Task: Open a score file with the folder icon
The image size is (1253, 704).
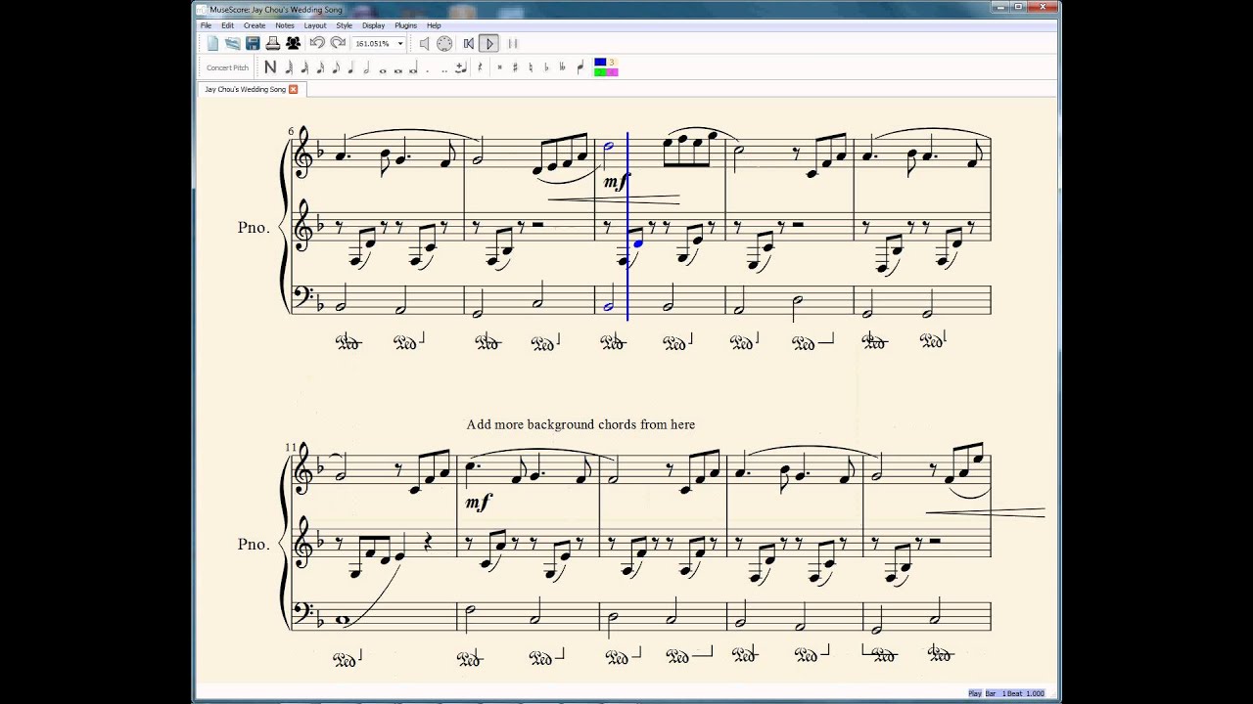Action: [232, 43]
